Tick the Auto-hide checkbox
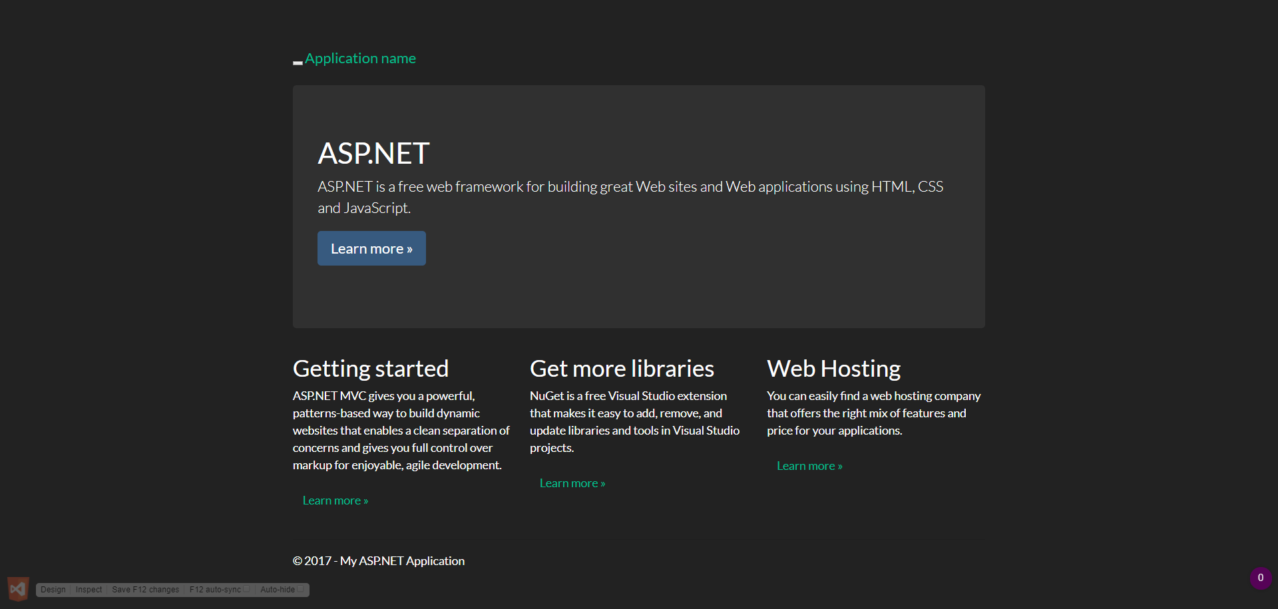This screenshot has width=1278, height=609. (301, 589)
